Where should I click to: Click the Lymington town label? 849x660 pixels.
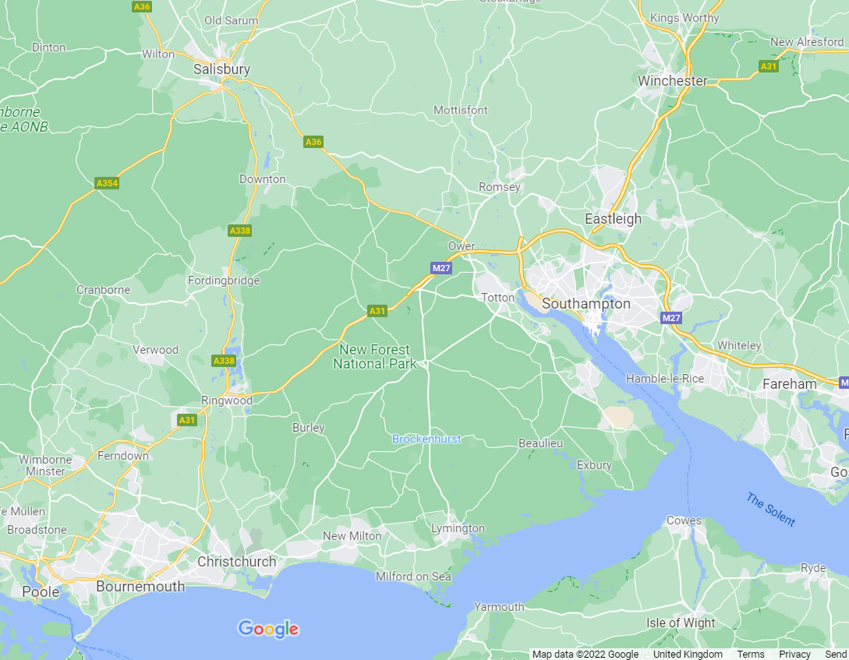point(458,528)
